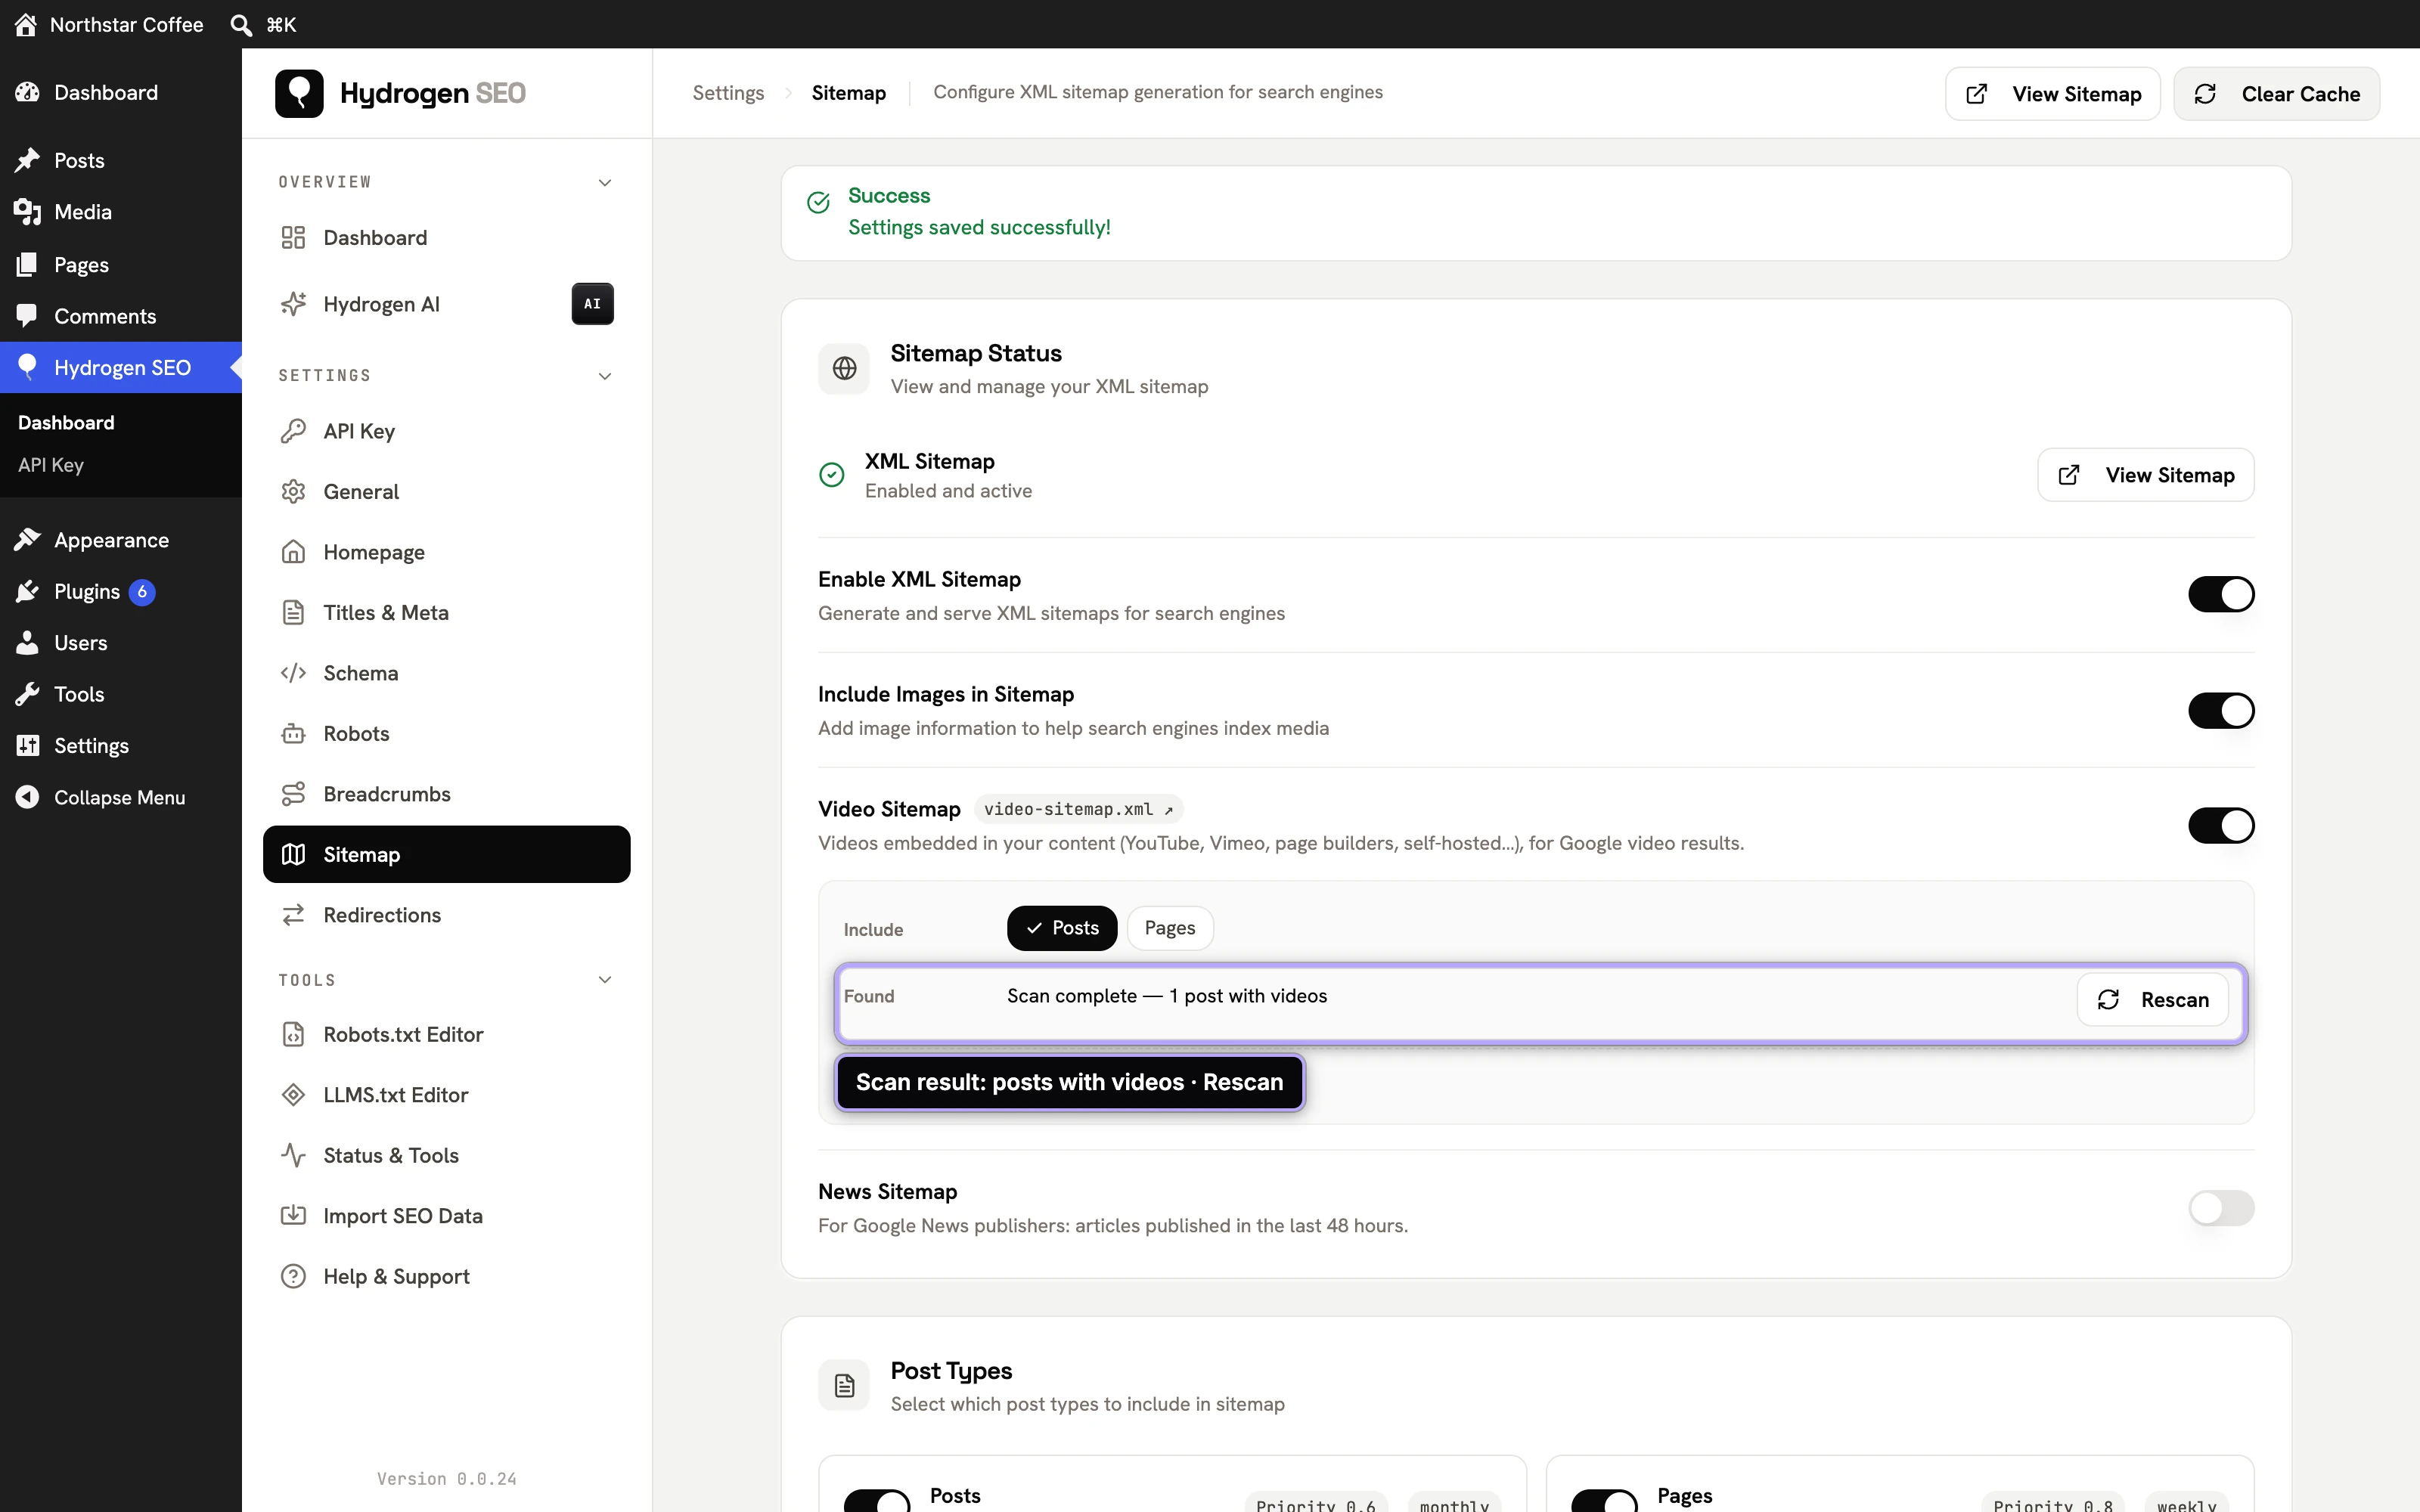Screen dimensions: 2420x1512
Task: Open Titles & Meta settings
Action: tap(446, 613)
